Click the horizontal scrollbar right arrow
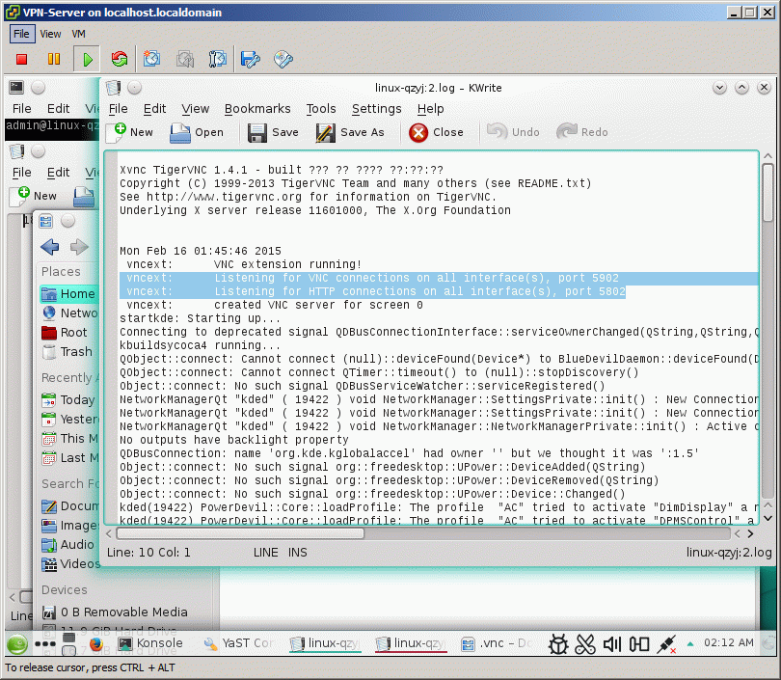 click(x=750, y=533)
